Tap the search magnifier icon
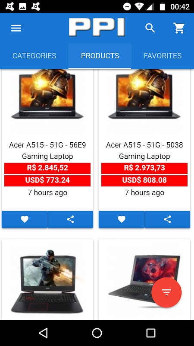The width and height of the screenshot is (194, 346). pos(150,28)
